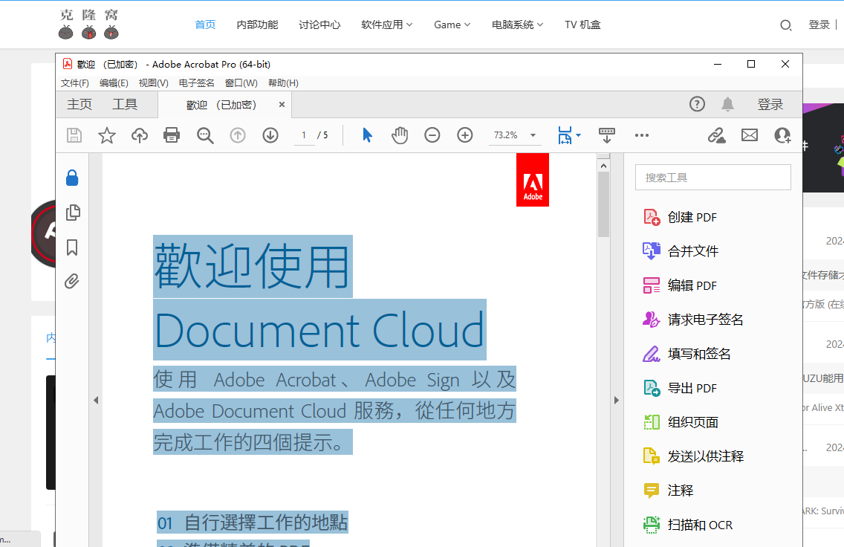Open the 注释 tool
Image resolution: width=844 pixels, height=547 pixels.
click(669, 491)
